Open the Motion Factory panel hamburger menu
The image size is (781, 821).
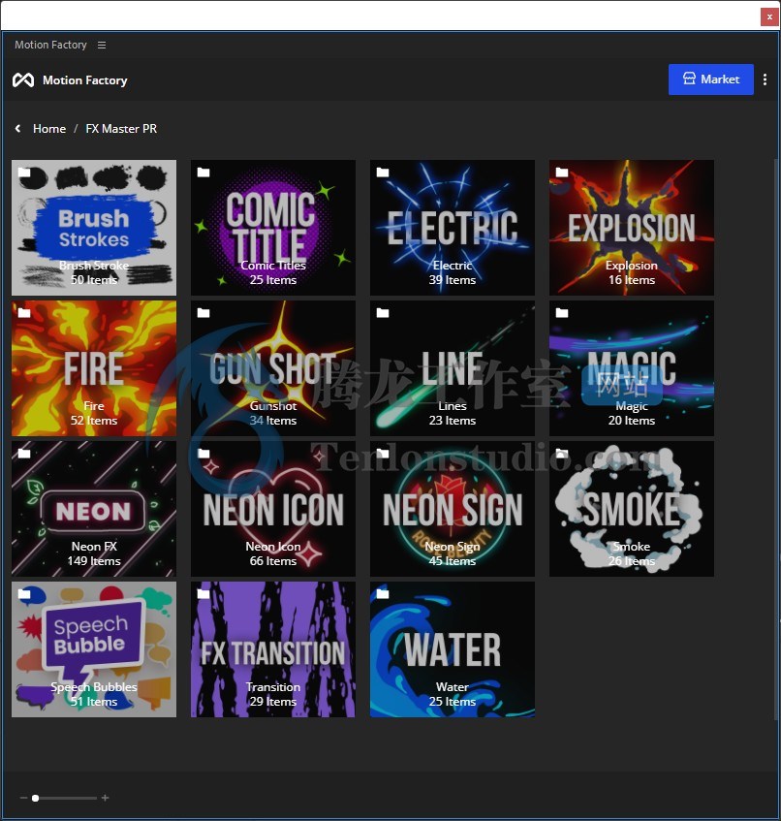click(102, 46)
